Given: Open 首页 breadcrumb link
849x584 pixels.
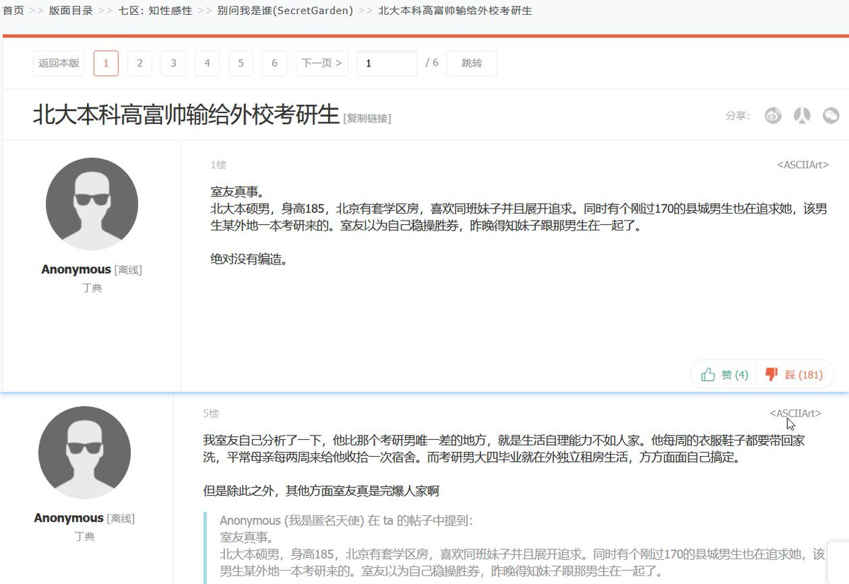Looking at the screenshot, I should (x=13, y=11).
